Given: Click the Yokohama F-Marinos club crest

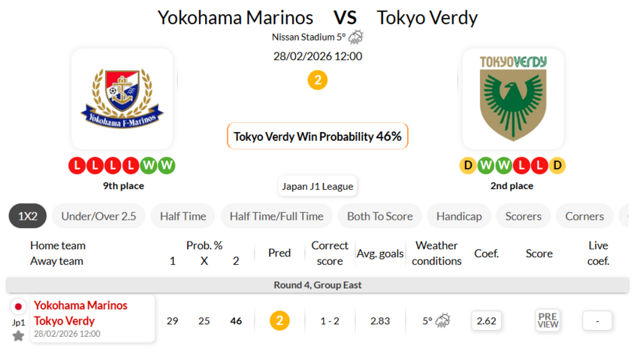Looking at the screenshot, I should pyautogui.click(x=122, y=98).
